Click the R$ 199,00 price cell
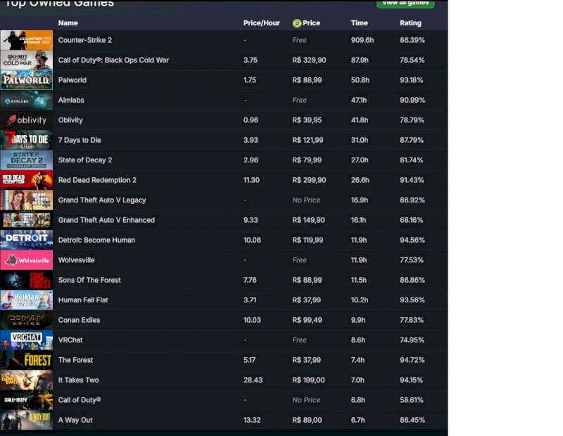The image size is (563, 436). click(308, 380)
